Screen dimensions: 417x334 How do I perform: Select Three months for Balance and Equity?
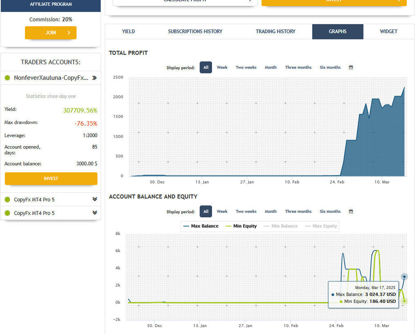pyautogui.click(x=298, y=212)
